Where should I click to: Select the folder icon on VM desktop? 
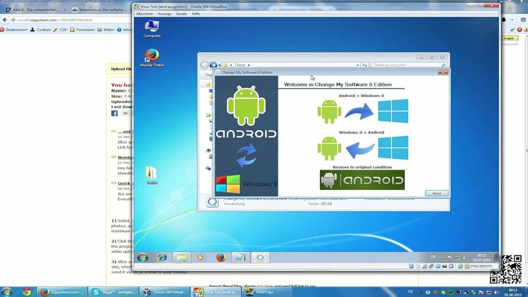pyautogui.click(x=152, y=175)
